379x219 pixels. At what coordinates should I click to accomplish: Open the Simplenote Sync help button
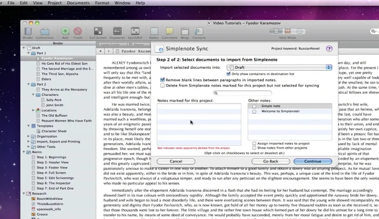(329, 49)
